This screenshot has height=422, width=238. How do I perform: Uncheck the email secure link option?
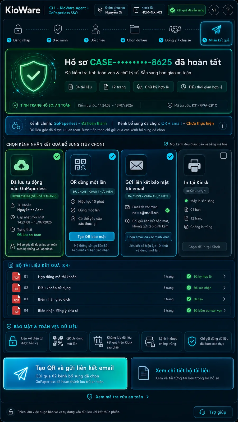pyautogui.click(x=170, y=157)
